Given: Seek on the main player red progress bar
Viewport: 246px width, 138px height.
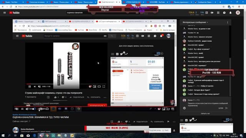Looking at the screenshot, I should click(94, 107).
